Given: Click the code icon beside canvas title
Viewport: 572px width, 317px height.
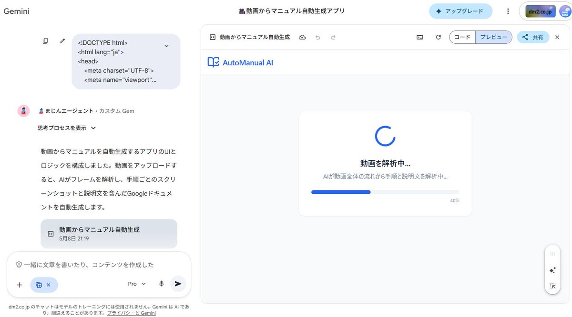Looking at the screenshot, I should 213,37.
